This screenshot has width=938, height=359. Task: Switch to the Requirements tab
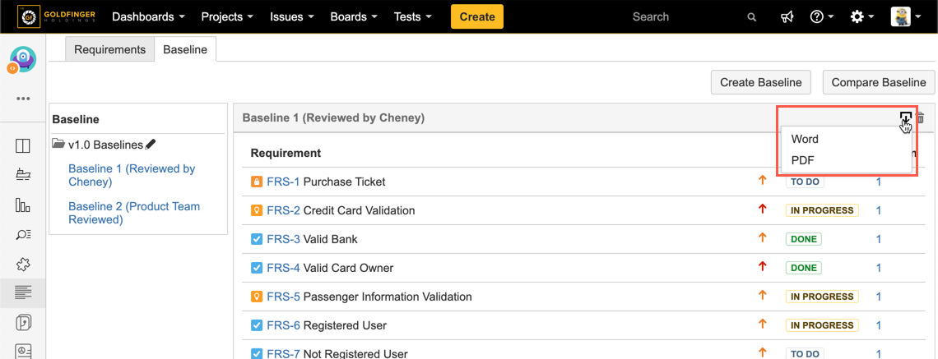tap(109, 49)
